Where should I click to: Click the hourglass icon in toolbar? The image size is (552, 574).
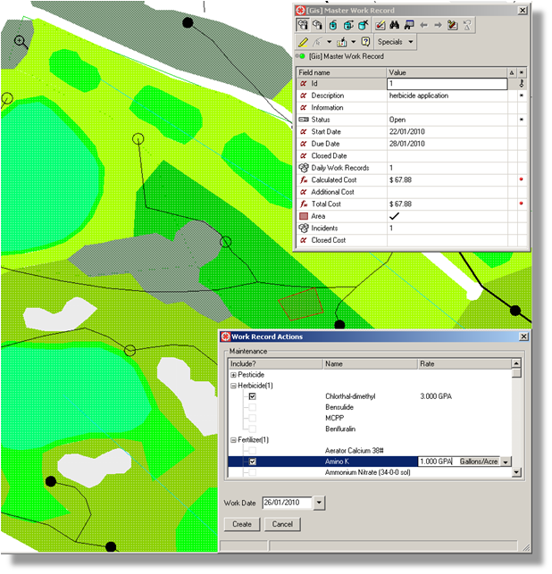pyautogui.click(x=466, y=24)
